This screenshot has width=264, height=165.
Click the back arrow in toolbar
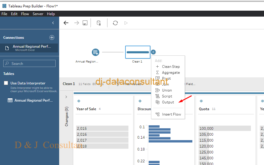pos(66,23)
